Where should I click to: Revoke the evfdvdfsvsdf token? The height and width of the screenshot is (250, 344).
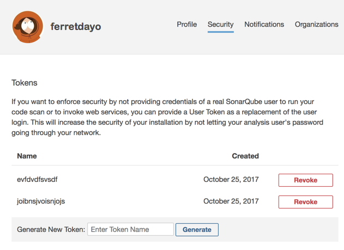click(305, 180)
